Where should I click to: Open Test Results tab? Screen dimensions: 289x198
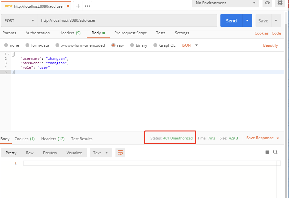tap(82, 139)
